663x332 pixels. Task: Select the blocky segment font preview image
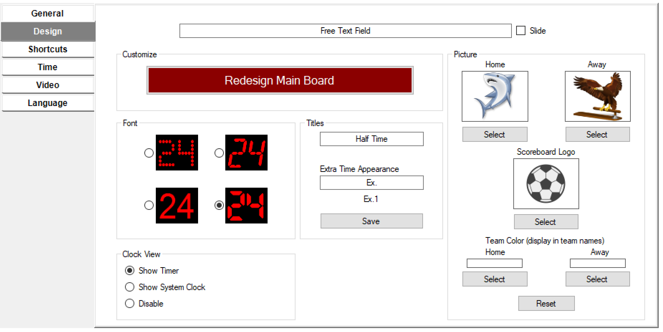(x=246, y=206)
